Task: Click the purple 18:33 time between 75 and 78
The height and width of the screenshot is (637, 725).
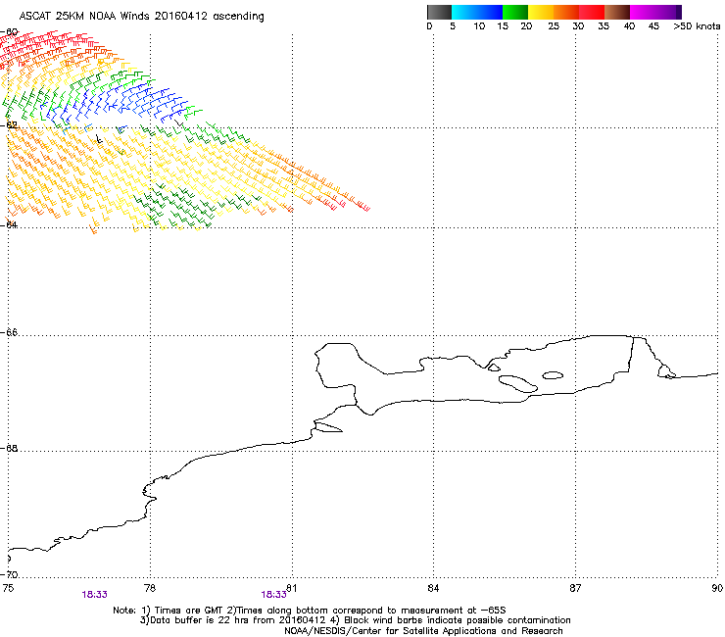Action: pos(95,595)
